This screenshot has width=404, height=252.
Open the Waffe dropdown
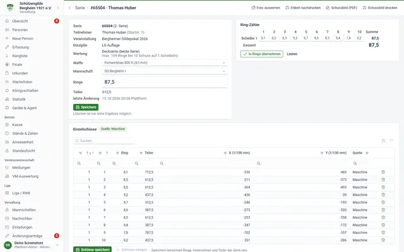tap(165, 63)
